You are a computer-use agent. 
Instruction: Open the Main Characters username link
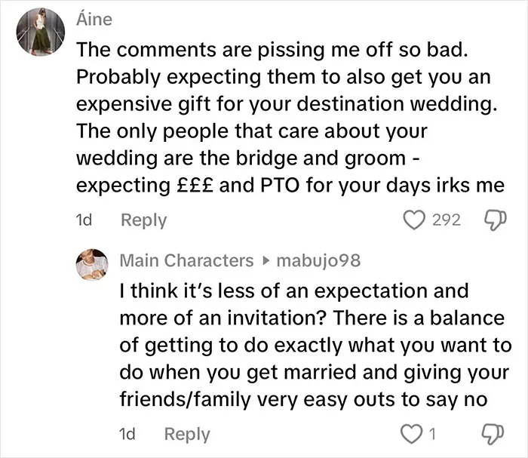186,260
